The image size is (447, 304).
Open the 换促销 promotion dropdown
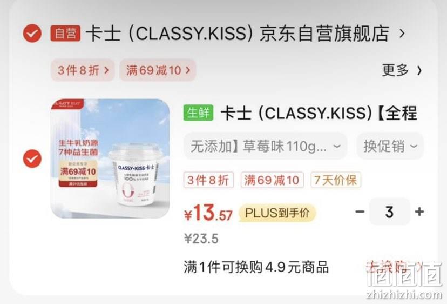pyautogui.click(x=390, y=146)
